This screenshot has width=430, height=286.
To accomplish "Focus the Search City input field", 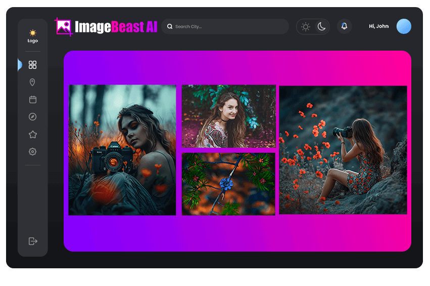I will [227, 26].
